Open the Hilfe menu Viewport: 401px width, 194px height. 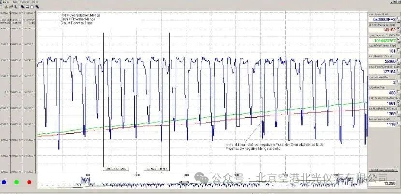35,2
